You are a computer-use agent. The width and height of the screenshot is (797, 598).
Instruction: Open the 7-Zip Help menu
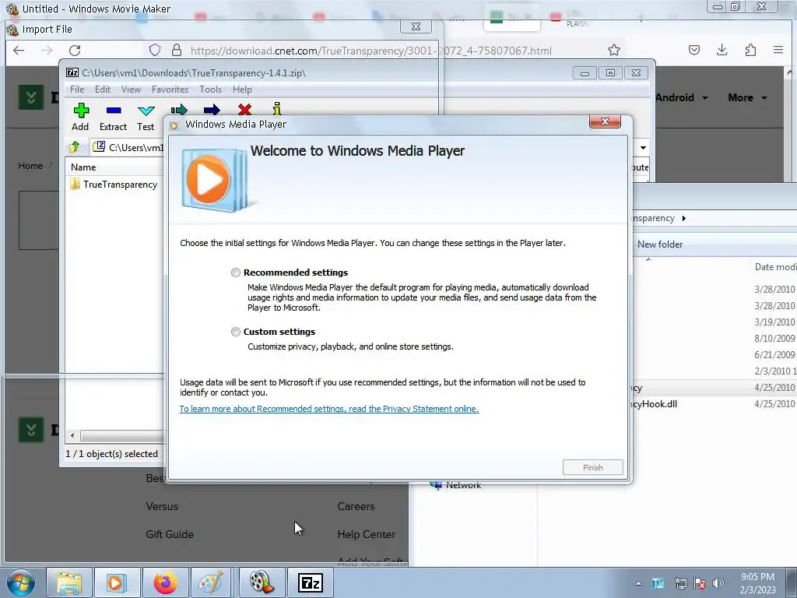pos(243,90)
